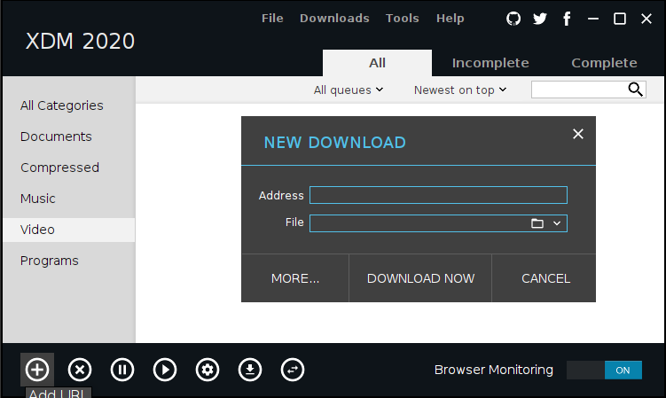The image size is (666, 398).
Task: Open the Facebook page icon
Action: click(x=567, y=19)
